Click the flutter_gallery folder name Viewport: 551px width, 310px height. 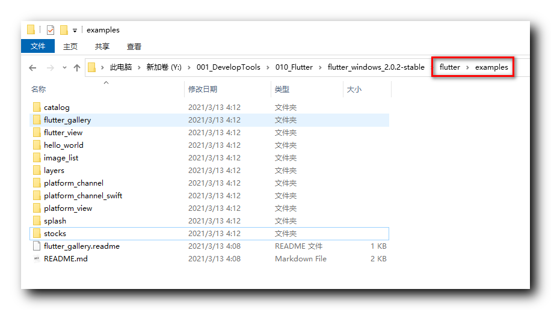[x=67, y=120]
